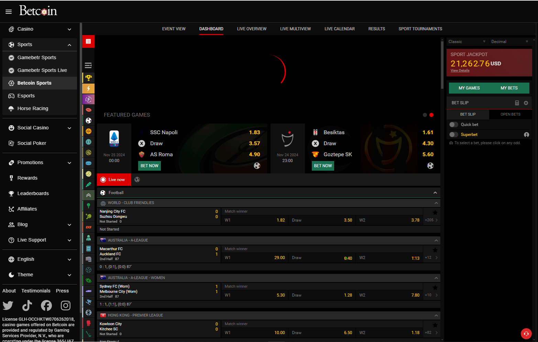Open the Theme dropdown

pos(40,275)
